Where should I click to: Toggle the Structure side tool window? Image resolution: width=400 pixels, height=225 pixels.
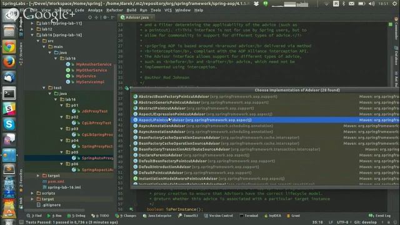[x=21, y=54]
